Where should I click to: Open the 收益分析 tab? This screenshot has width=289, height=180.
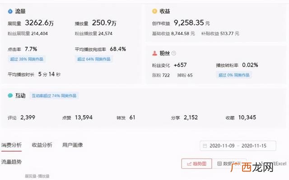click(x=42, y=145)
